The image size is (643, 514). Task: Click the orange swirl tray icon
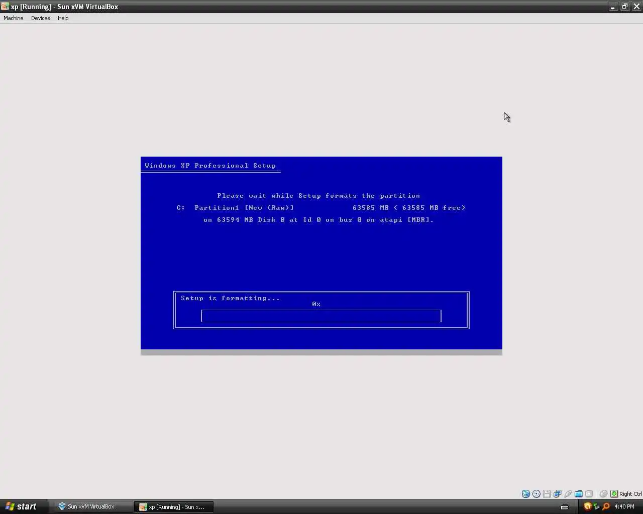point(587,506)
